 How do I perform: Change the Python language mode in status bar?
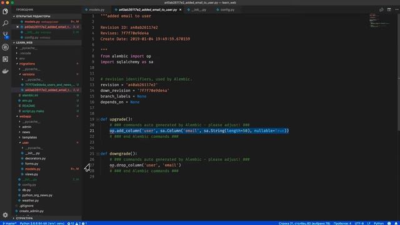(379, 223)
